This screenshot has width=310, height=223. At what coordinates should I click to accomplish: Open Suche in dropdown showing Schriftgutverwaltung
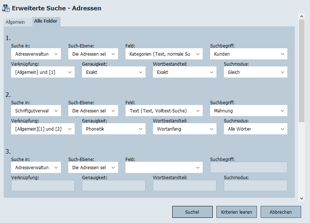36,111
